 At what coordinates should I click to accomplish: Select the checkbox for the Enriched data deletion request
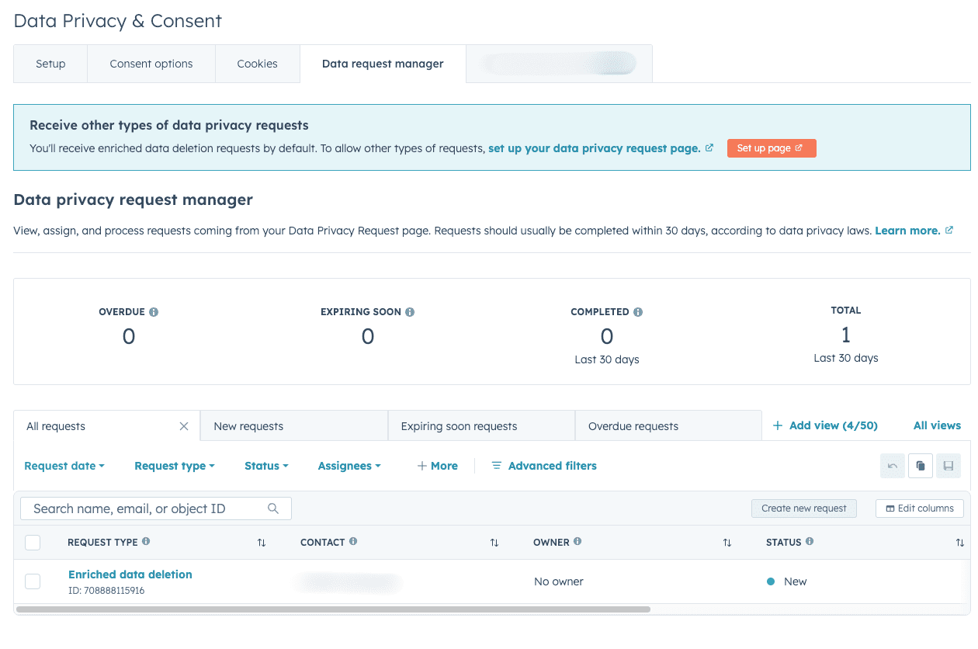[32, 581]
